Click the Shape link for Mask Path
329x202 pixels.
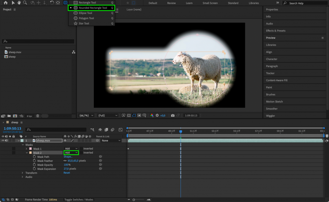68,157
